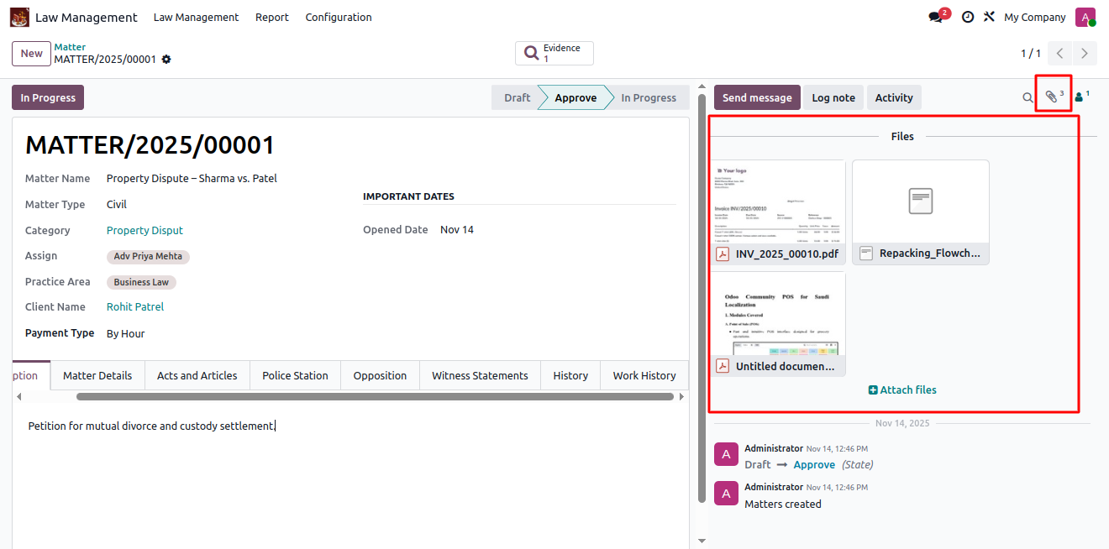Open the INV_2025_00010.pdf thumbnail
1109x549 pixels.
778,201
